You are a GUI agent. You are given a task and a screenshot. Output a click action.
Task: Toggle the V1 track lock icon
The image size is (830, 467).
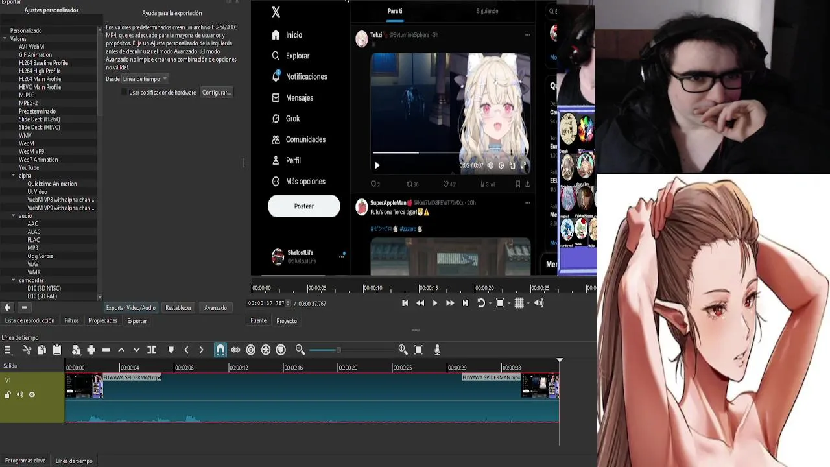pos(8,394)
